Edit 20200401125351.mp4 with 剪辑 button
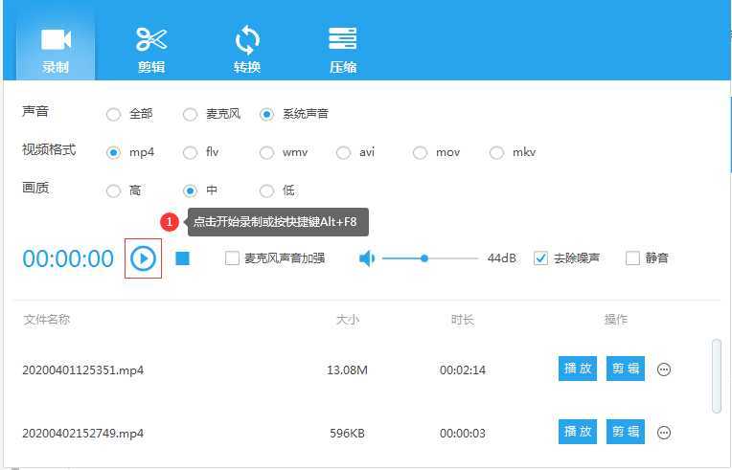Viewport: 732px width, 470px height. (626, 369)
